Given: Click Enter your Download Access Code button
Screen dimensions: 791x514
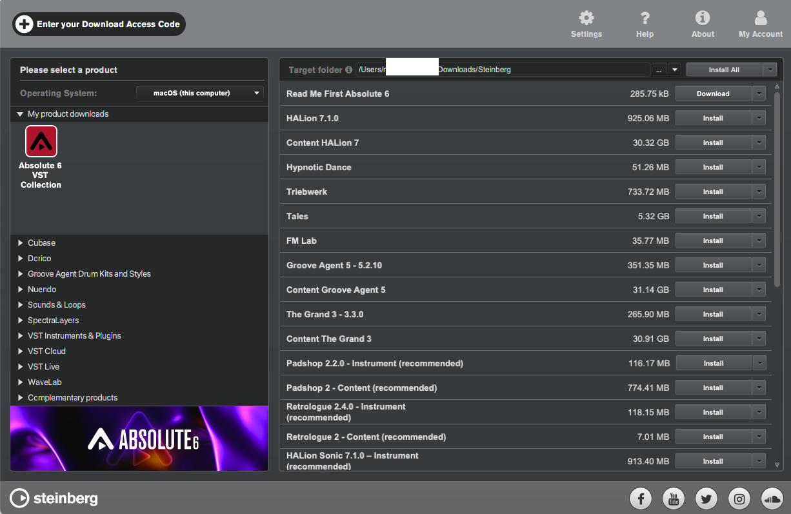Looking at the screenshot, I should pos(99,25).
